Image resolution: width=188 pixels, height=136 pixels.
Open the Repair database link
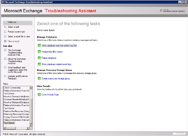[x=49, y=58]
